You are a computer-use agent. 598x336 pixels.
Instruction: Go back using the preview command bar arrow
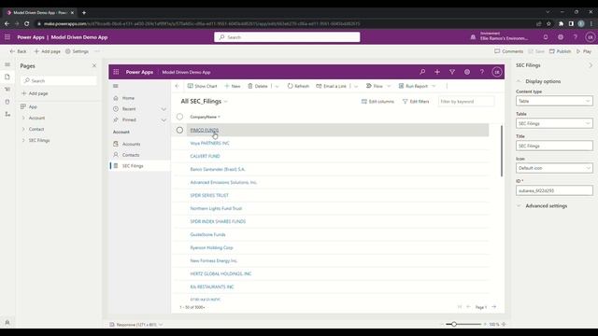pyautogui.click(x=178, y=86)
